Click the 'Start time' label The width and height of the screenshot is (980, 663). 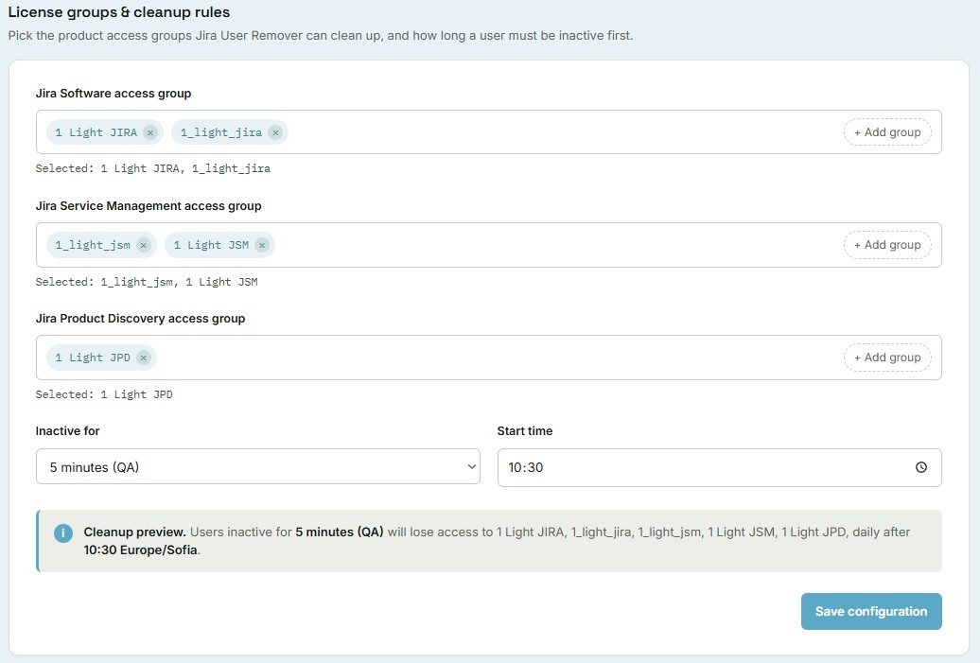coord(525,430)
